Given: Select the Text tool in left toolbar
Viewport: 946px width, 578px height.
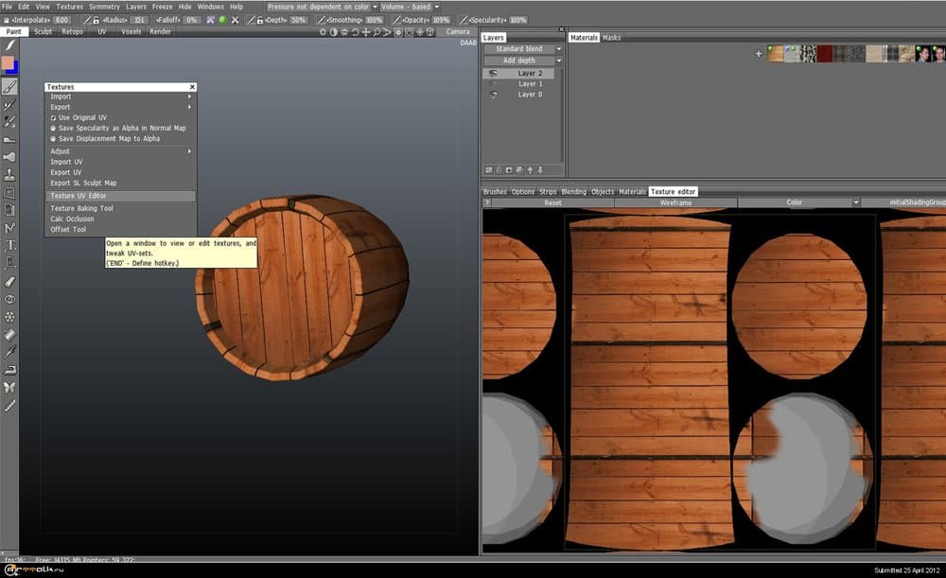Looking at the screenshot, I should point(9,245).
